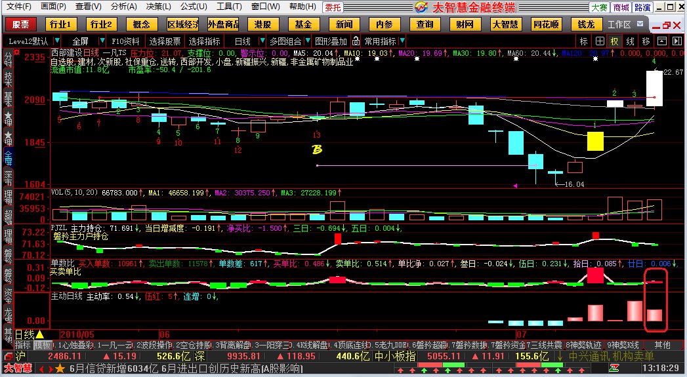Viewport: 687px width, 377px height.
Task: Click the 日线 yellow up-triangle icon
Action: click(39, 334)
